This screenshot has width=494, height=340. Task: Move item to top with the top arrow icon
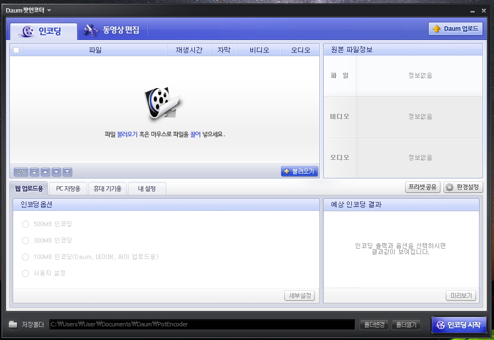pos(35,172)
